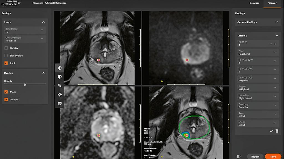The height and width of the screenshot is (159, 284).
Task: Click the trash icon near the Report button
Action: (239, 156)
